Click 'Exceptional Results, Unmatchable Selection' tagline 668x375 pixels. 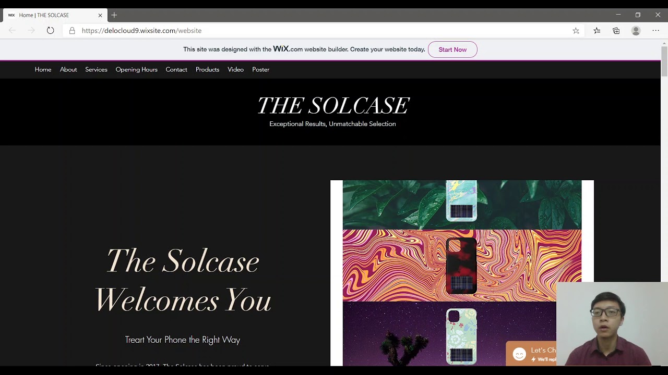click(332, 124)
